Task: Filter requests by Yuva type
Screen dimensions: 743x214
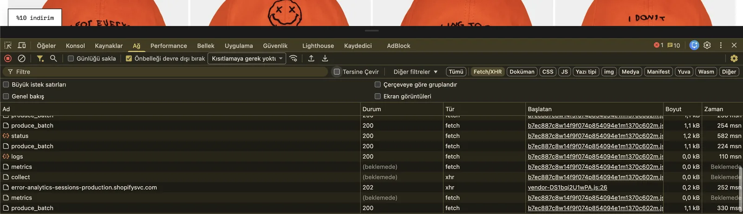Action: pos(684,72)
